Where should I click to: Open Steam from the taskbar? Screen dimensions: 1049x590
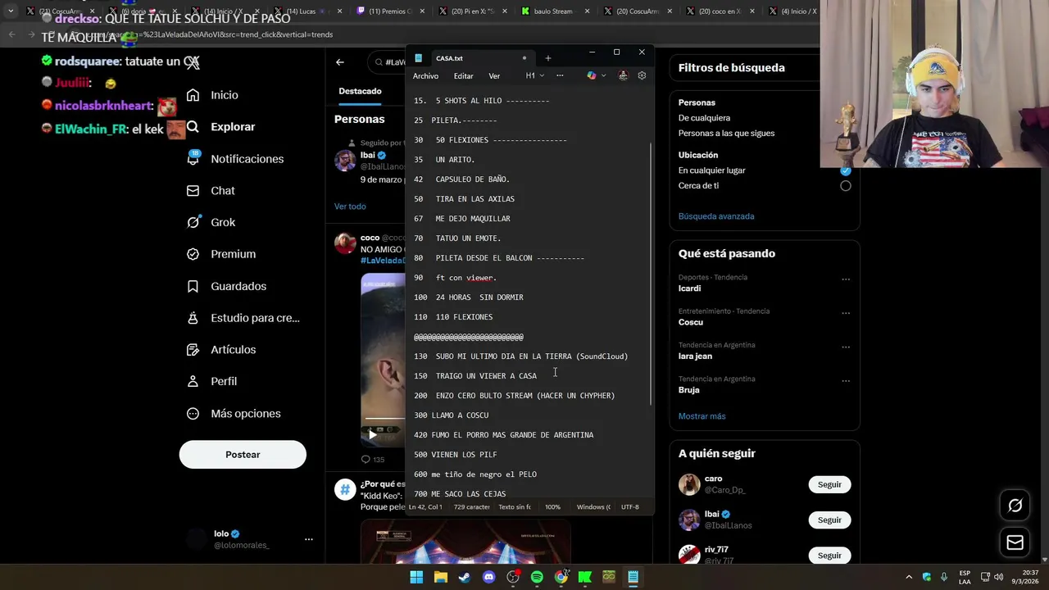pos(465,577)
